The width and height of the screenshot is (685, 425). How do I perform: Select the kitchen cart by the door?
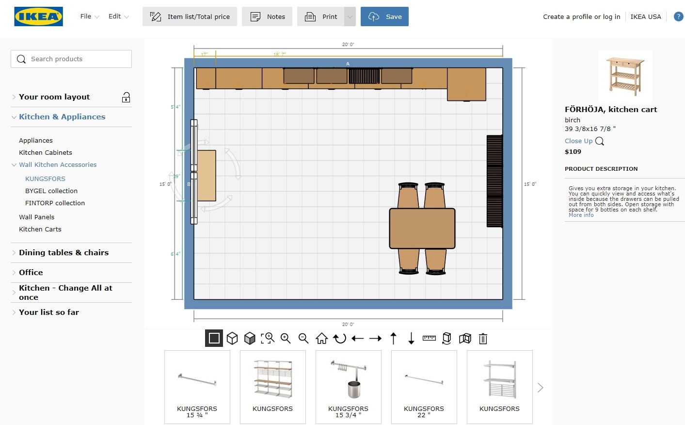(207, 176)
